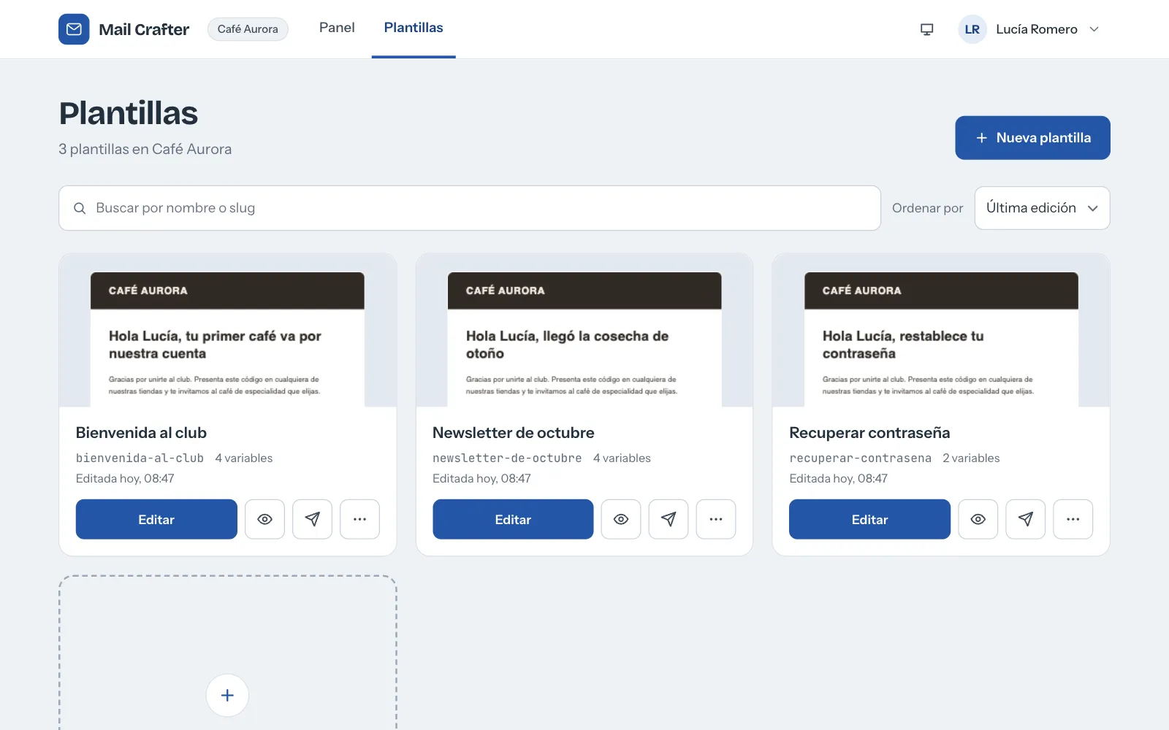Click the Mail Crafter brand name
The image size is (1169, 730).
[144, 29]
